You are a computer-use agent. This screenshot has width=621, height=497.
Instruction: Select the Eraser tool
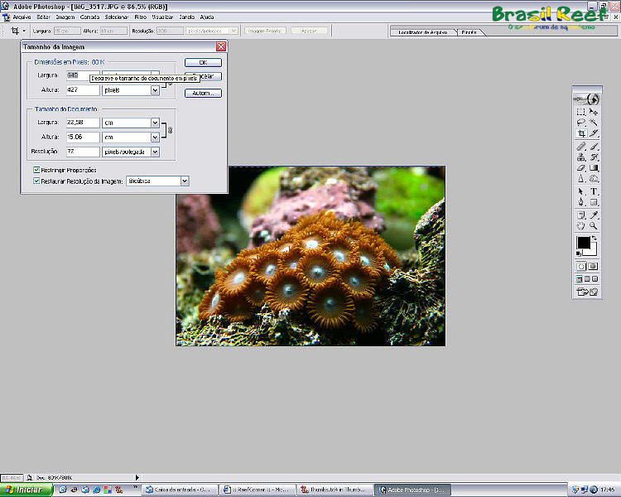[581, 168]
